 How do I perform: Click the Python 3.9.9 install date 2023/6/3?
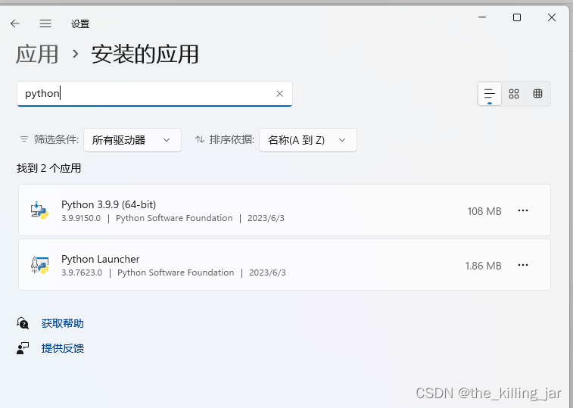coord(266,218)
